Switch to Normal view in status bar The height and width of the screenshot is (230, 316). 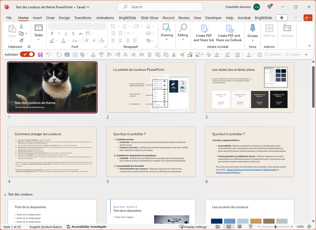coord(218,227)
